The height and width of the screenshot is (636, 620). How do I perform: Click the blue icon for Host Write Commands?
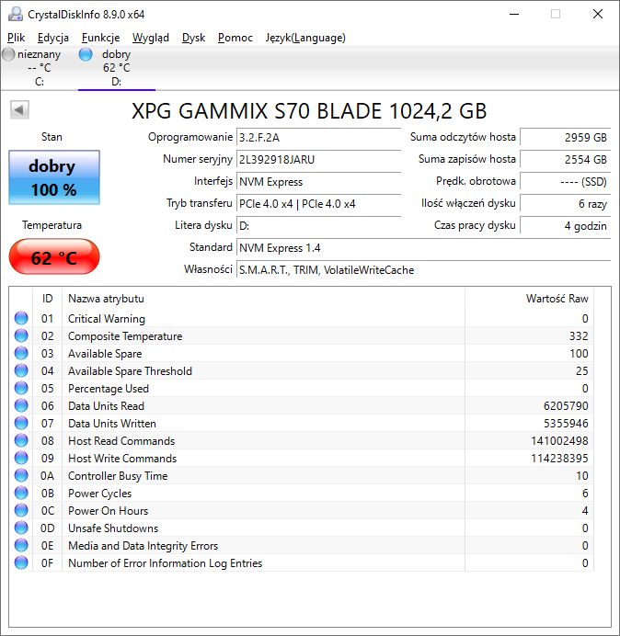point(21,458)
